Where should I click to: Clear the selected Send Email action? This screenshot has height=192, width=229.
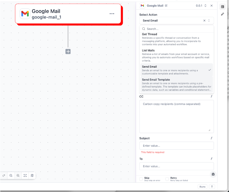click(x=204, y=21)
